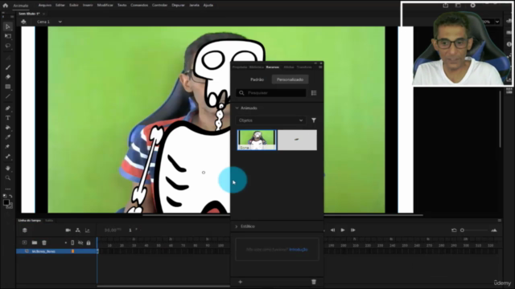This screenshot has width=515, height=289.
Task: Select the Bone tool
Action: click(8, 157)
